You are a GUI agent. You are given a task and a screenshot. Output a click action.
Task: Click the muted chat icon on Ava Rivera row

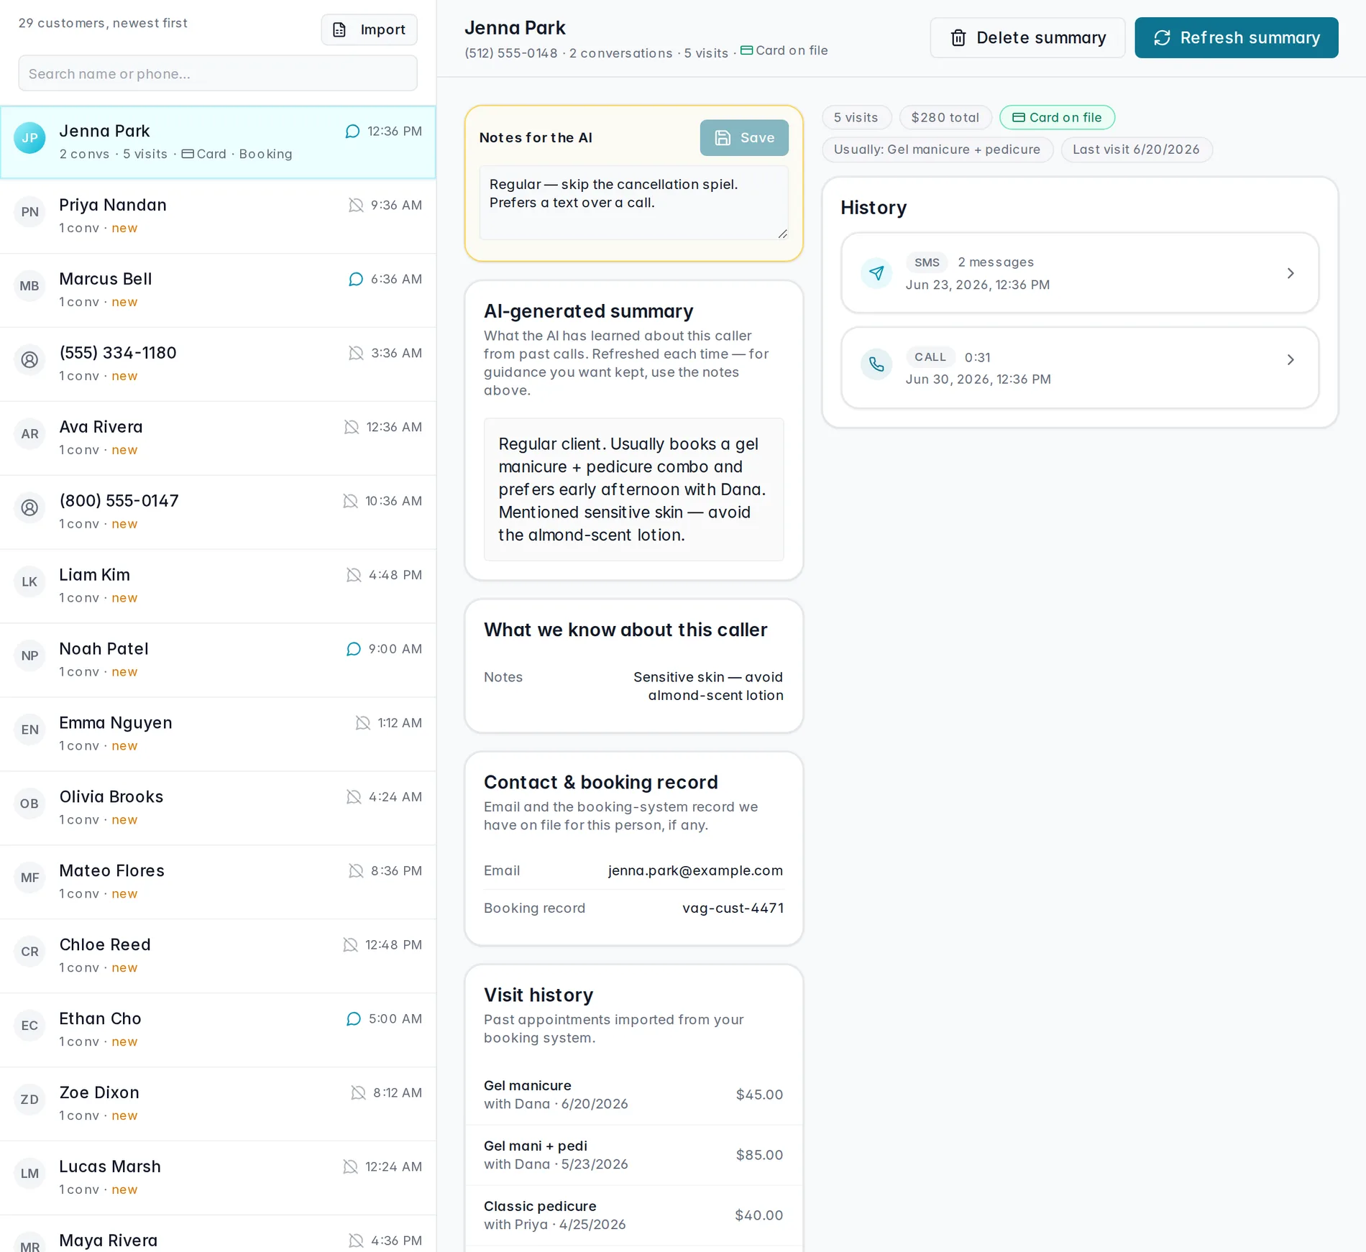tap(352, 428)
